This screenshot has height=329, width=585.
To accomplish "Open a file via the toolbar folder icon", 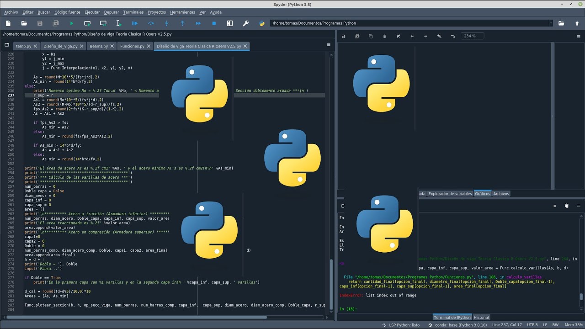I will tap(24, 23).
